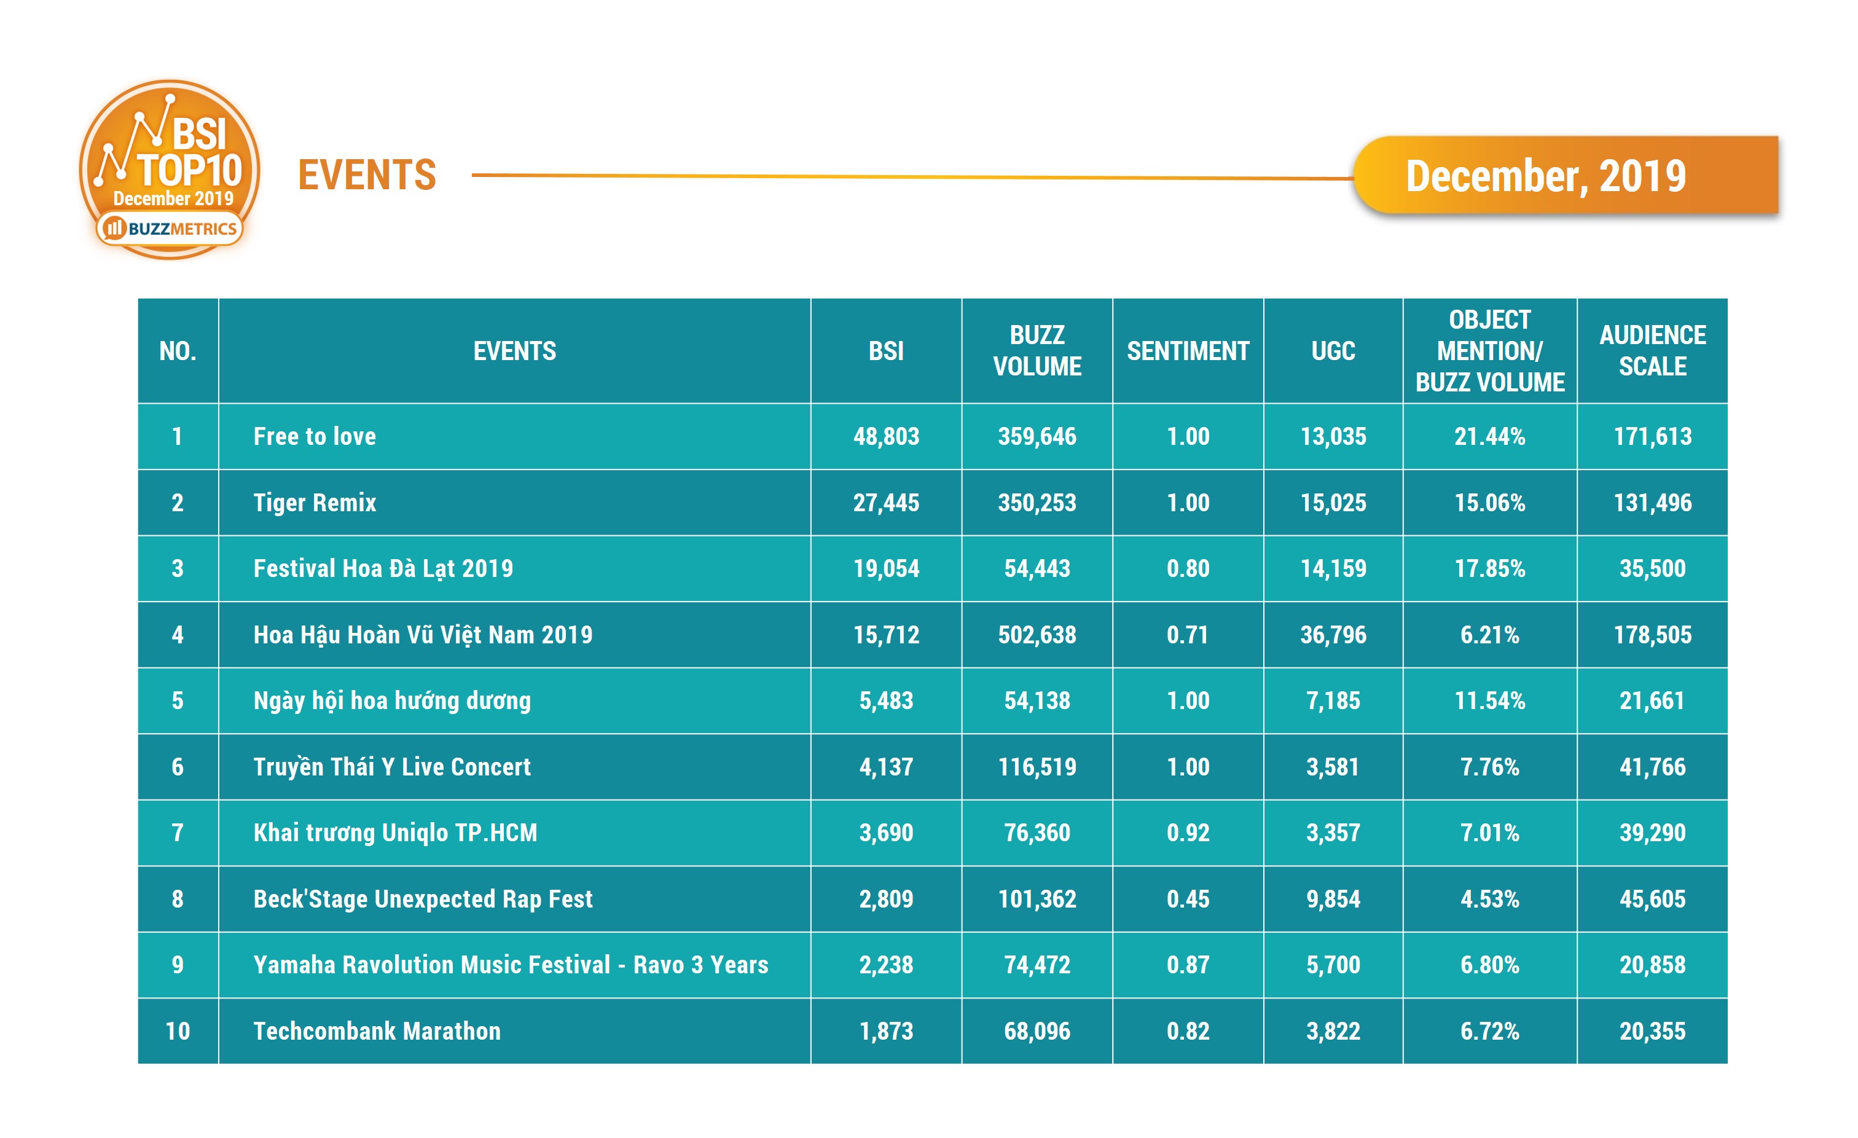1858x1138 pixels.
Task: Click object mention 15.06%
Action: click(1490, 503)
